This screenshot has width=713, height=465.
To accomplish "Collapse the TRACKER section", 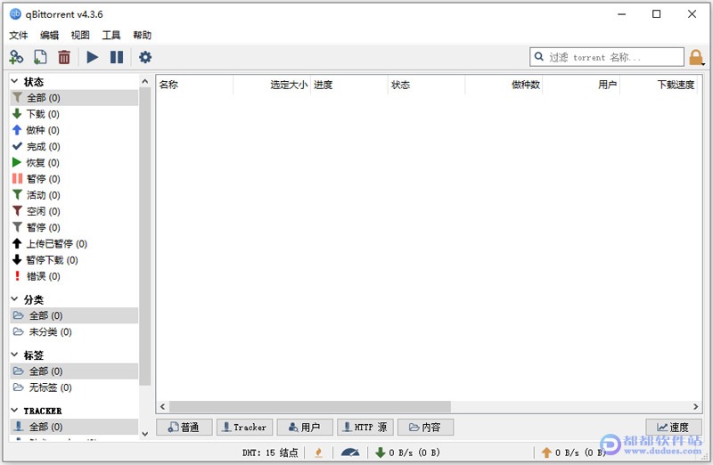I will coord(14,411).
